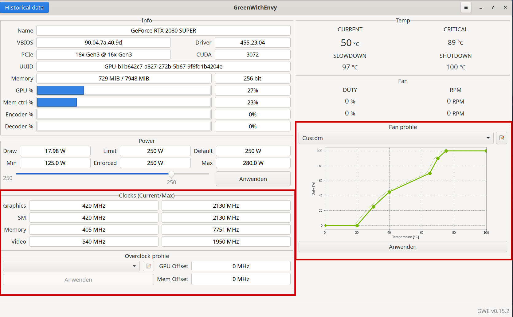Click the 256 bit memory bus field
513x317 pixels.
coord(253,78)
